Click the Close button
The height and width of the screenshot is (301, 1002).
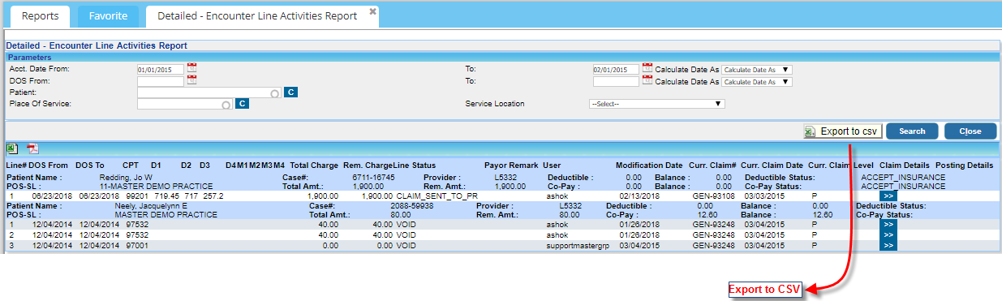pos(970,131)
